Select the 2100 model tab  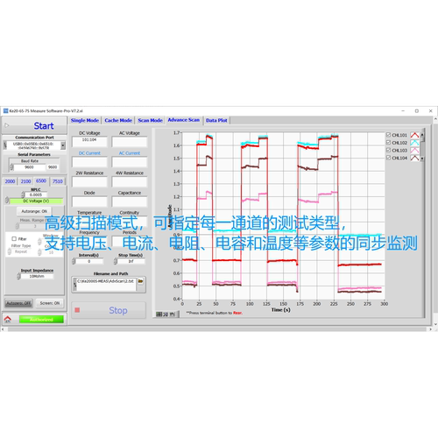pos(25,181)
